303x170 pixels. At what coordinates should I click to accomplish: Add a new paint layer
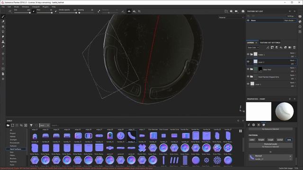click(x=276, y=47)
